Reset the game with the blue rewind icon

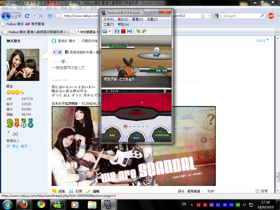(130, 31)
